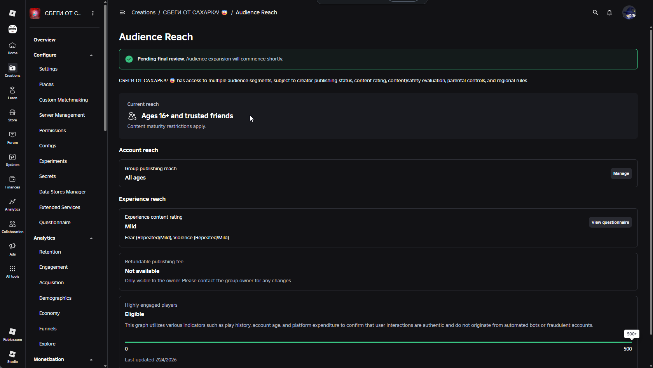Click the highly engaged players progress bar
Viewport: 653px width, 368px height.
click(378, 342)
